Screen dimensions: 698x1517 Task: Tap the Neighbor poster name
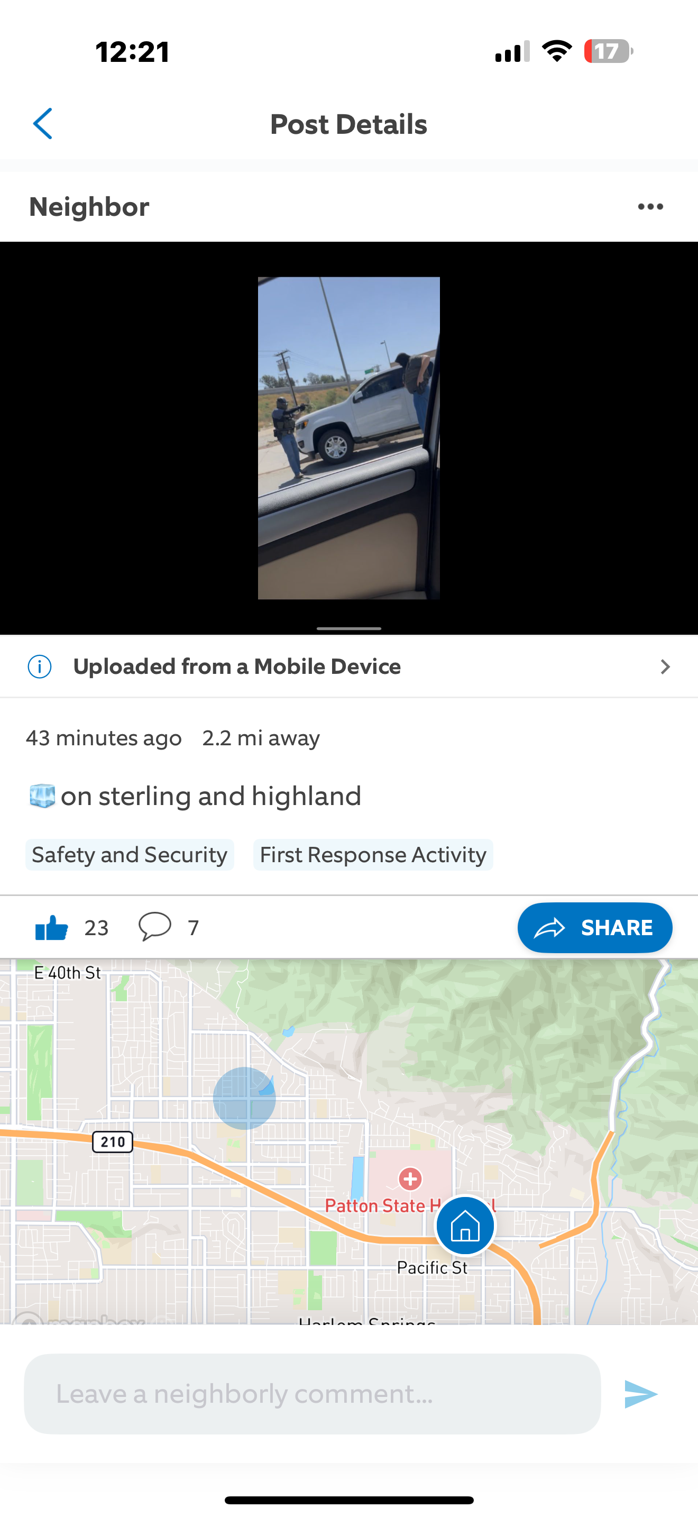coord(89,207)
